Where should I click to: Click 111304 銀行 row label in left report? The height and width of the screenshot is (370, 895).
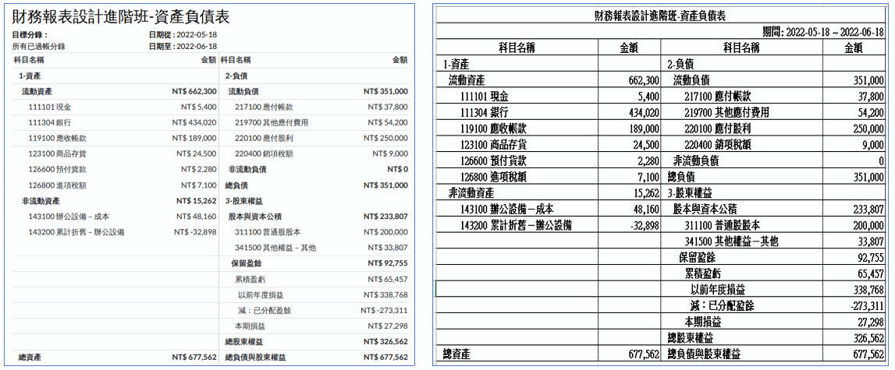tap(50, 122)
